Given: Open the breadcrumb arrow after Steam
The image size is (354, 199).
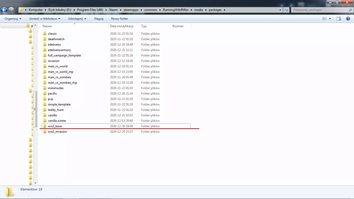Looking at the screenshot, I should (121, 10).
